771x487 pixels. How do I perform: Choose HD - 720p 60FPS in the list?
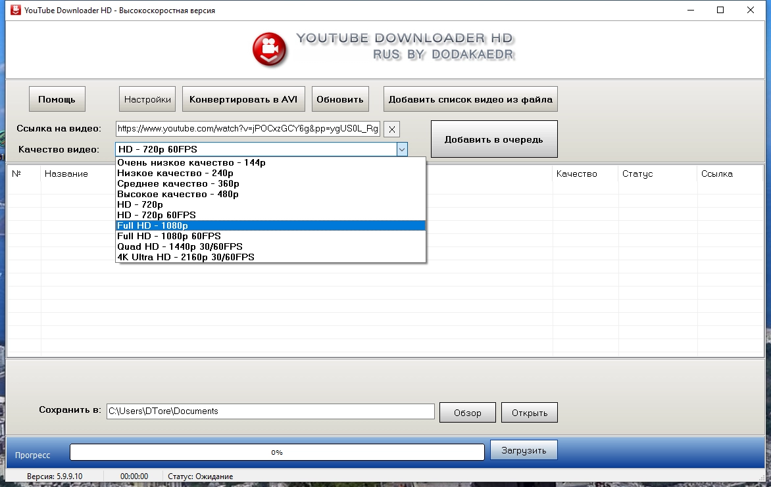click(270, 216)
